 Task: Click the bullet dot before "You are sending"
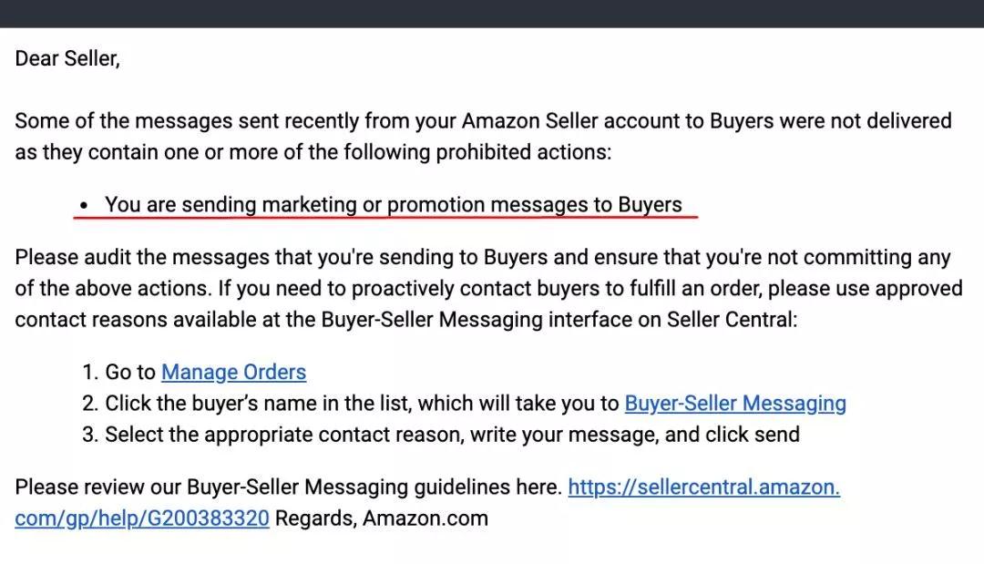(84, 206)
